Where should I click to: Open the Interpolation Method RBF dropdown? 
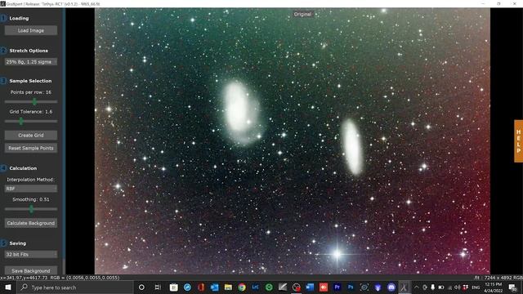click(x=31, y=189)
